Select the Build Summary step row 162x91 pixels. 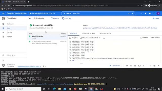(x=47, y=37)
